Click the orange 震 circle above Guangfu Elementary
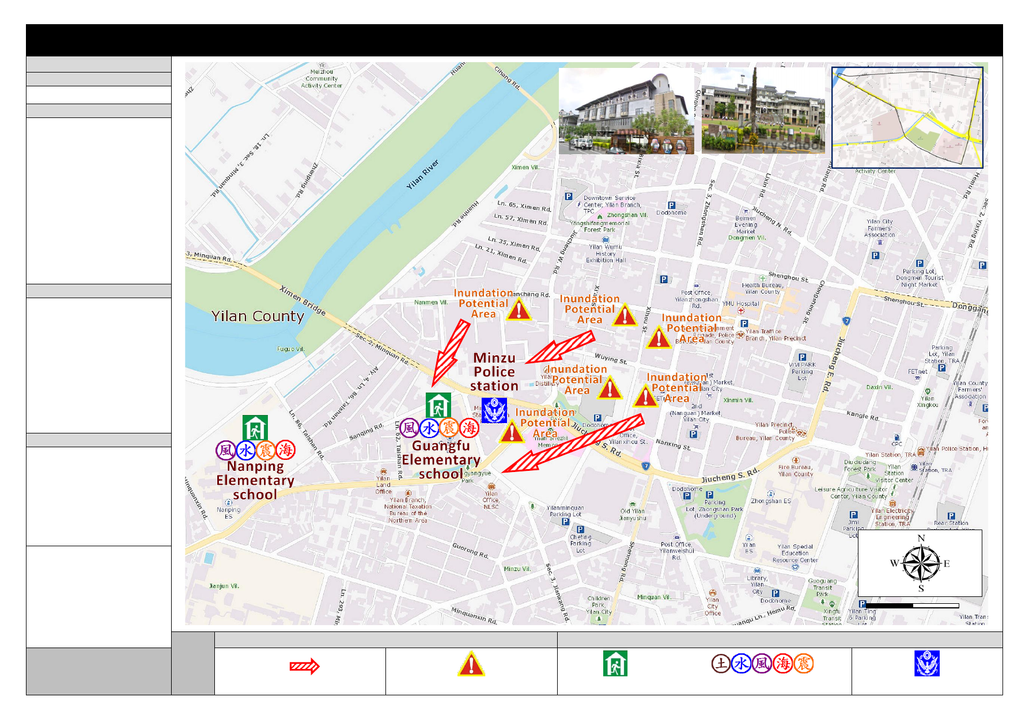The height and width of the screenshot is (727, 1029). click(x=449, y=428)
